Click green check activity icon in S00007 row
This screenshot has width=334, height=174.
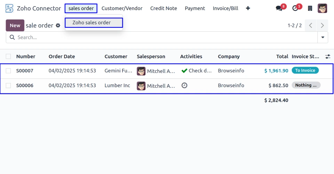point(184,71)
